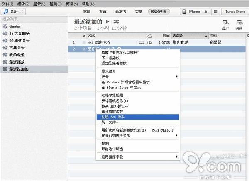
Task: Click the video monitor icon on 面谈技巧 row
Action: (x=142, y=42)
